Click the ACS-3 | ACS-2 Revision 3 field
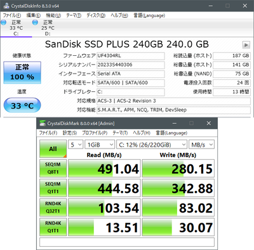Screen dimensions: 254x250 (173, 101)
